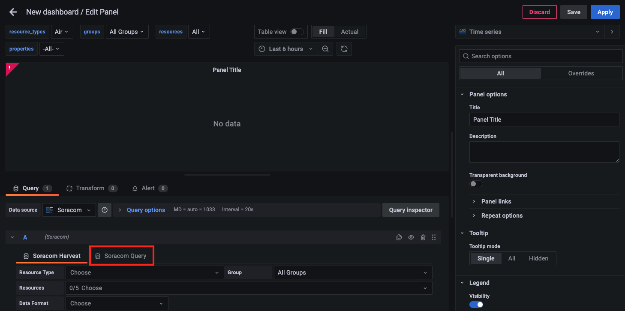Click the Apply button
Viewport: 625px width, 311px height.
[x=605, y=12]
